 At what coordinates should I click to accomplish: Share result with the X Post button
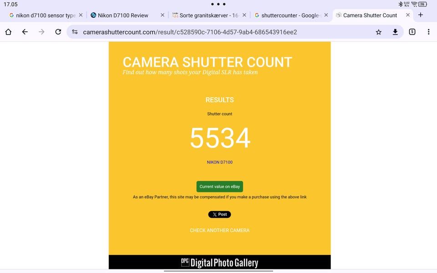[219, 214]
